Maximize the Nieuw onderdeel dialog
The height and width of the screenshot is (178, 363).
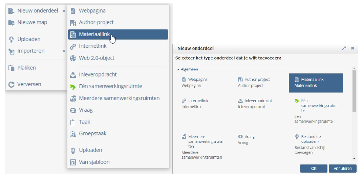344,48
